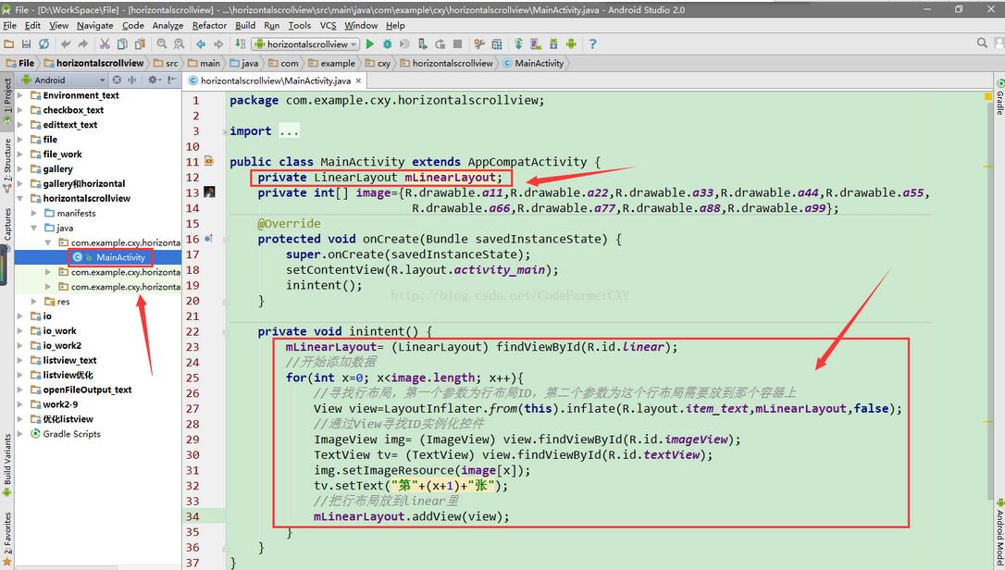
Task: Toggle the Android Model tool window
Action: (999, 533)
